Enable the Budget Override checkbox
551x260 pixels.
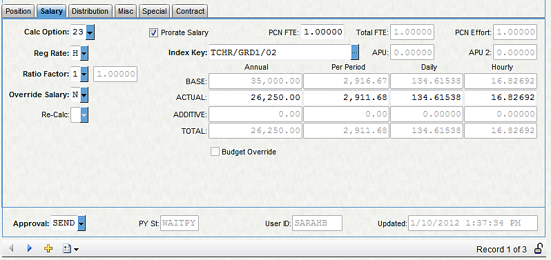pos(215,152)
